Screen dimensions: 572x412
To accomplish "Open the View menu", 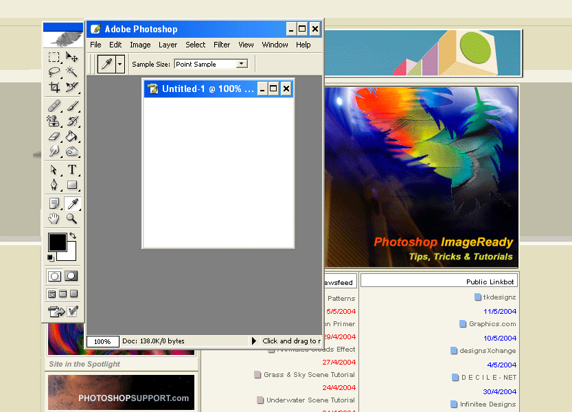I will pyautogui.click(x=246, y=45).
